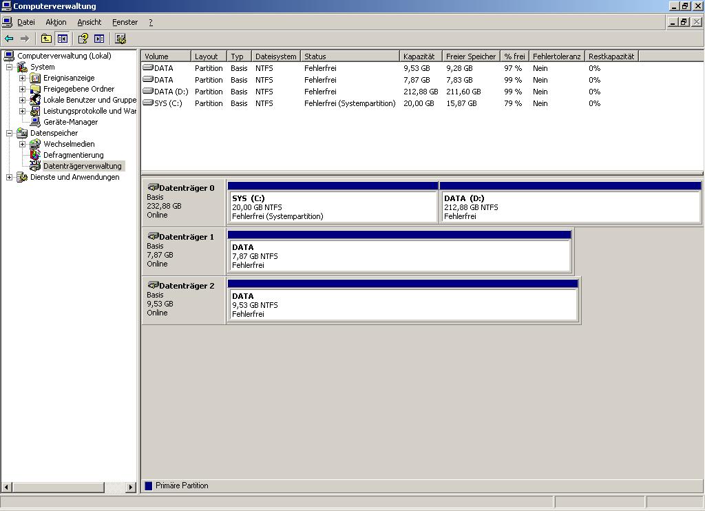The width and height of the screenshot is (705, 511).
Task: Click tree pane scroll right arrow
Action: tap(131, 487)
